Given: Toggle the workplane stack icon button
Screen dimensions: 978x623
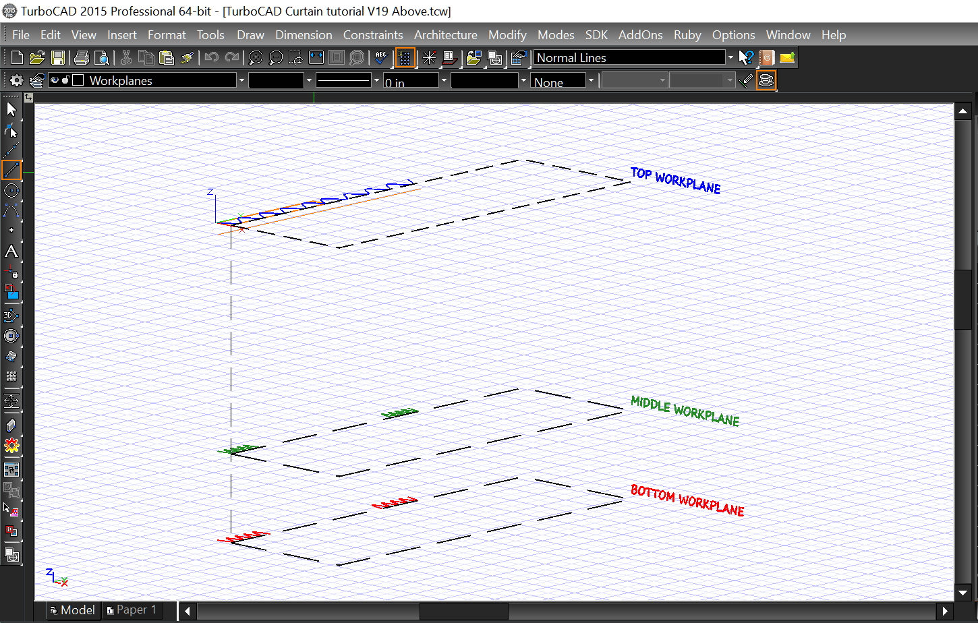Looking at the screenshot, I should click(766, 81).
